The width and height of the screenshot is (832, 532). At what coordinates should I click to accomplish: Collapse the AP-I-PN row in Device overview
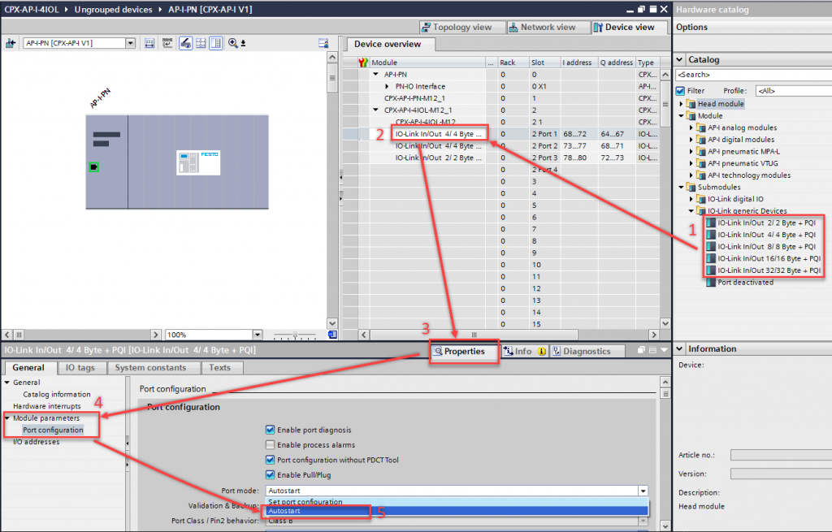375,74
